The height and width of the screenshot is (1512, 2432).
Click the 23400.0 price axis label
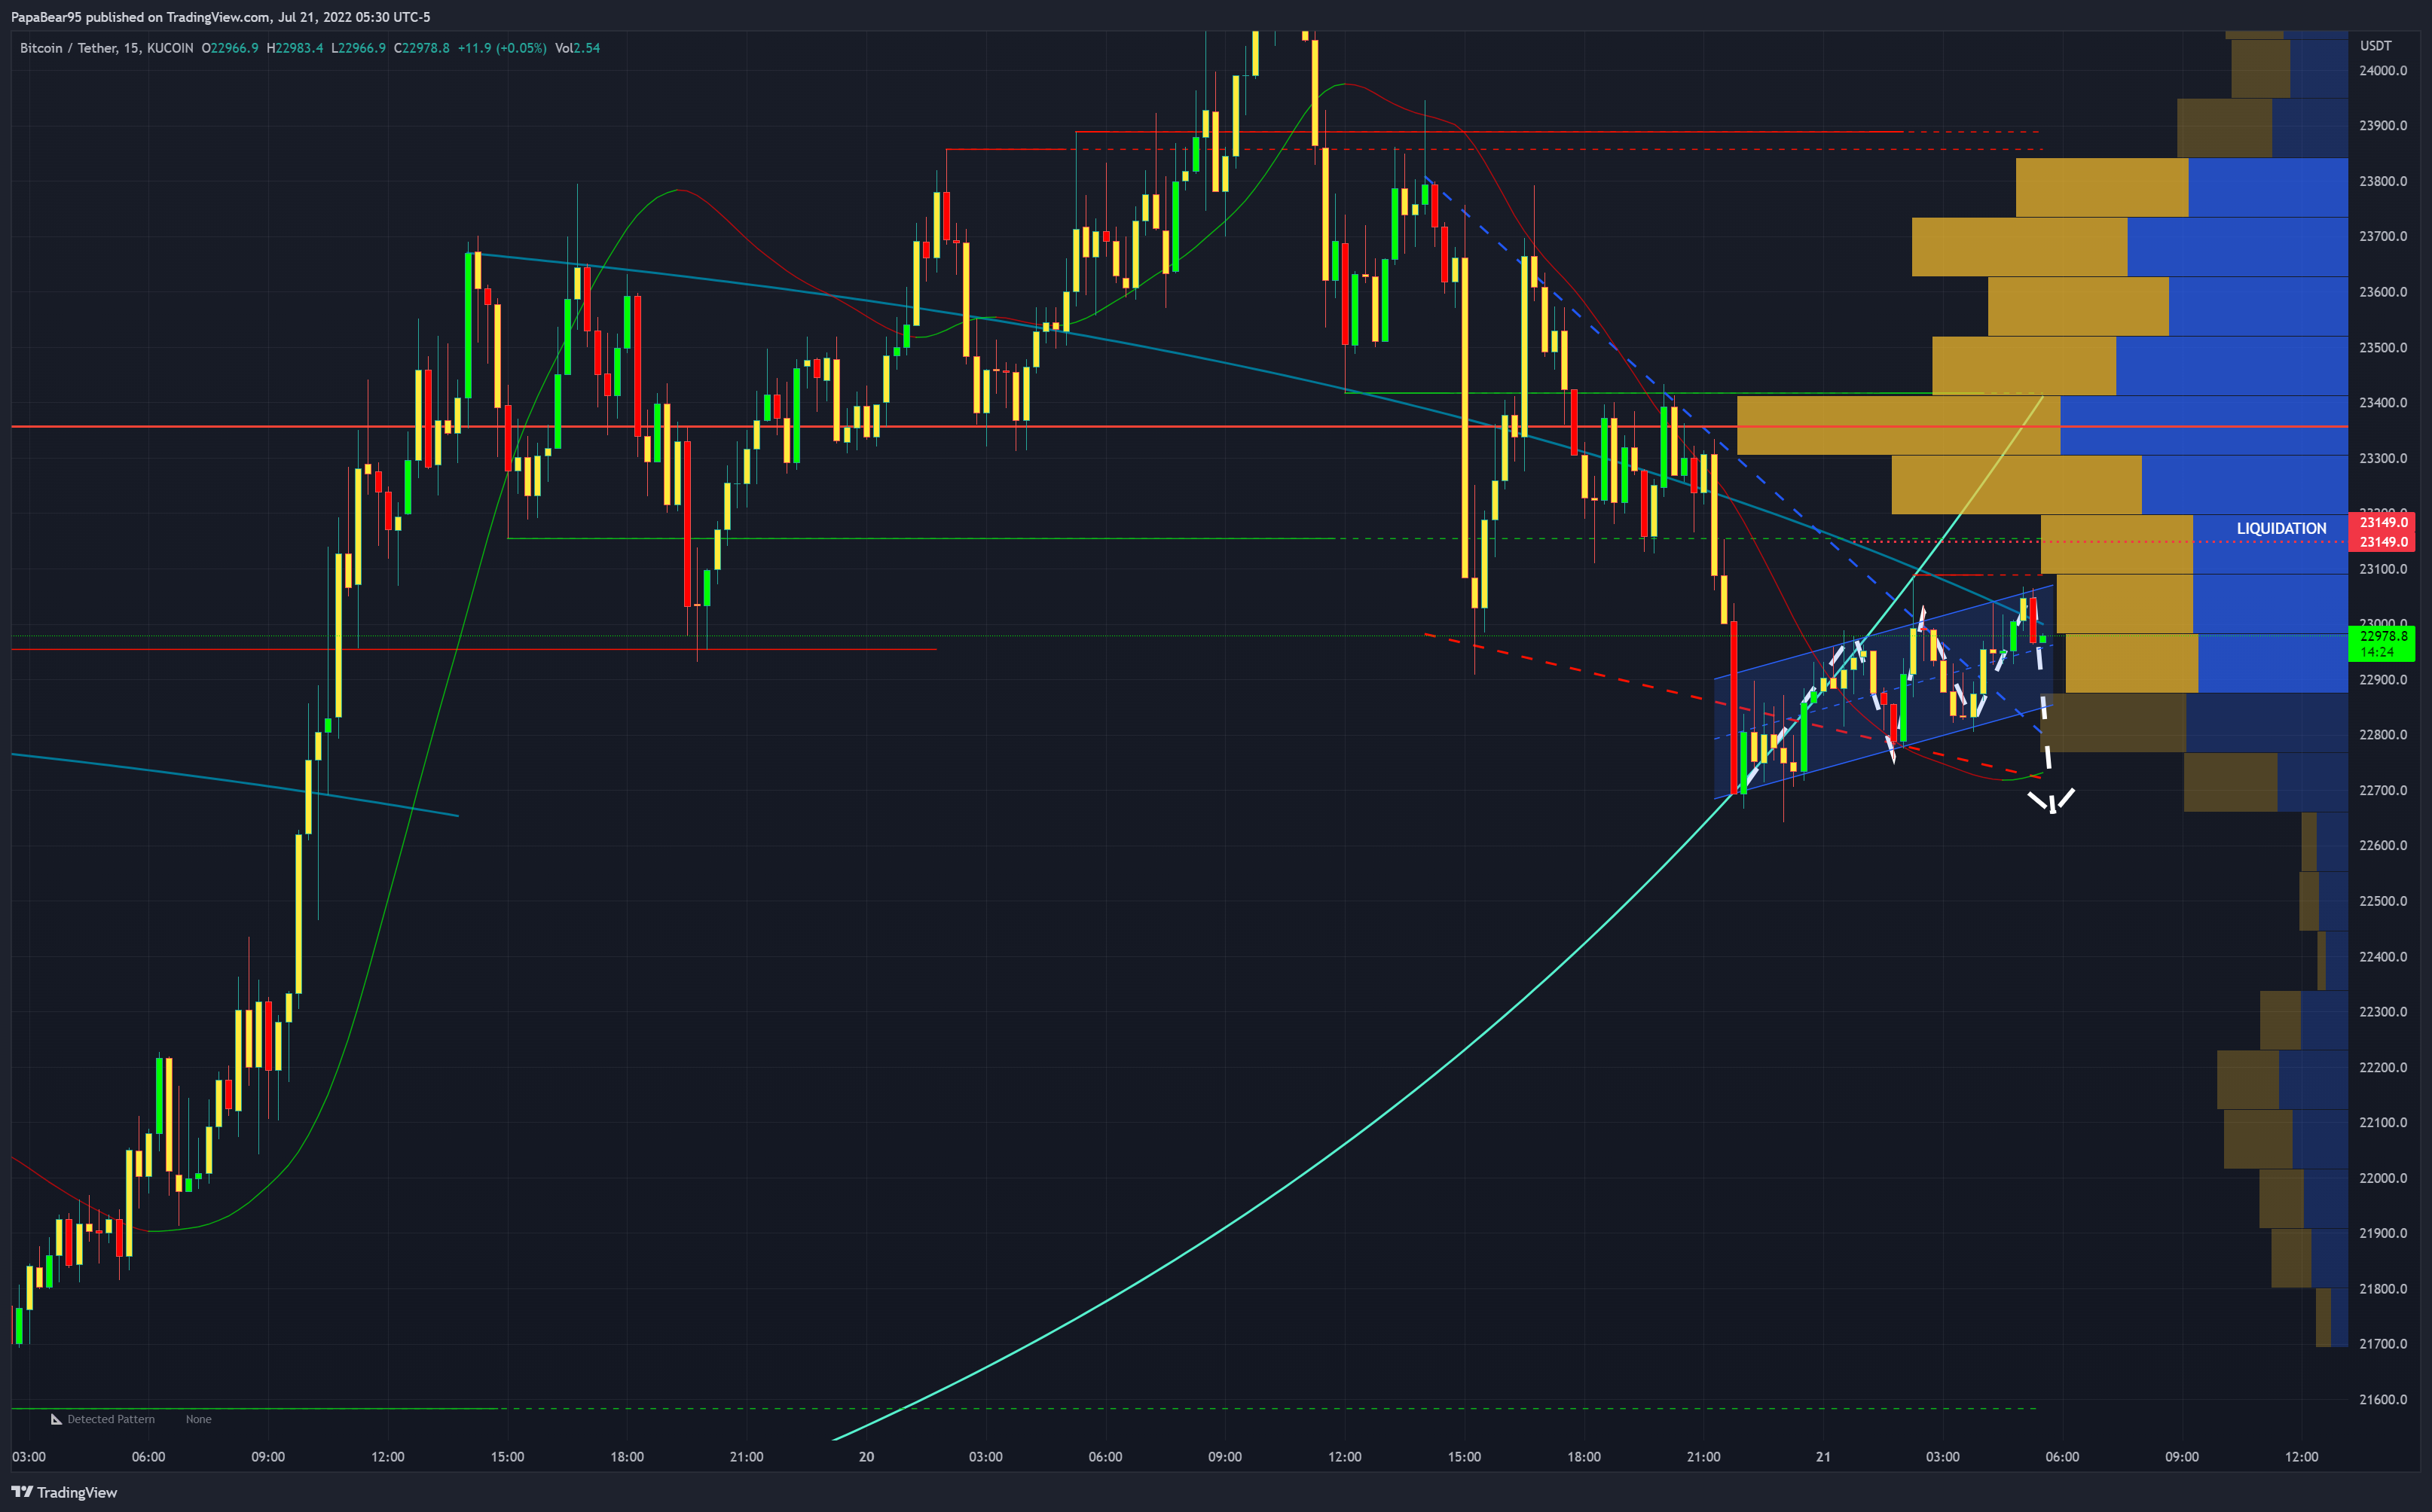2383,402
